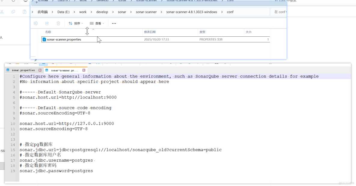Open the 查看 view dropdown

coord(97,23)
